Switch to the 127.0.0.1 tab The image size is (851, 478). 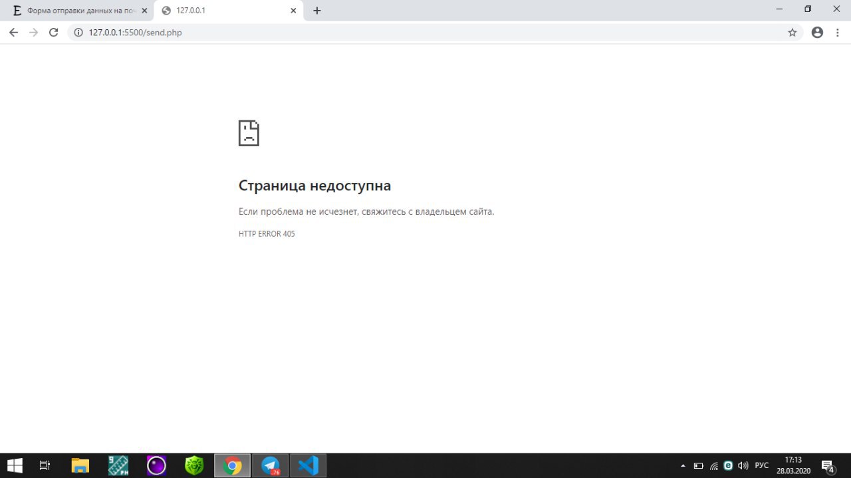(229, 11)
